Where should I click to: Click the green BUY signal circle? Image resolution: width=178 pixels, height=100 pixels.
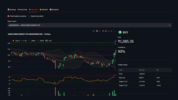coord(120,32)
